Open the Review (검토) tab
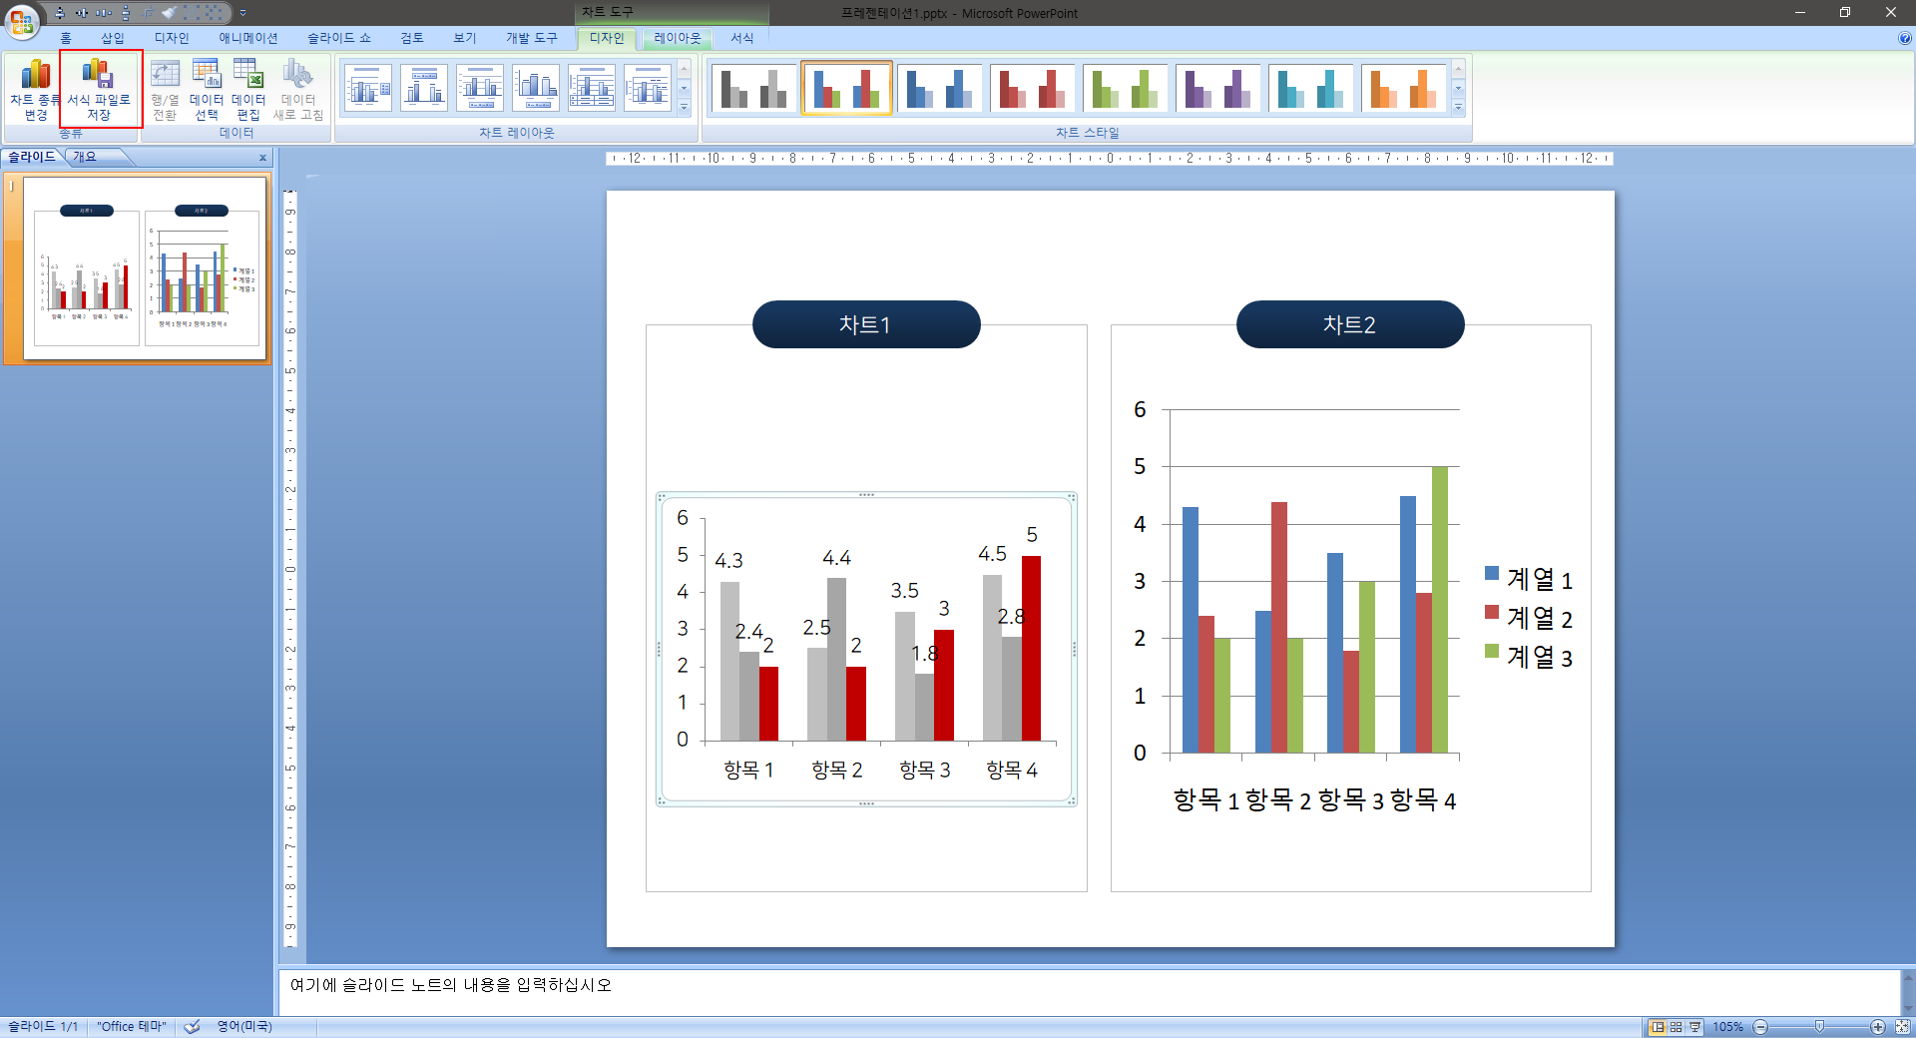The image size is (1916, 1038). pyautogui.click(x=412, y=38)
